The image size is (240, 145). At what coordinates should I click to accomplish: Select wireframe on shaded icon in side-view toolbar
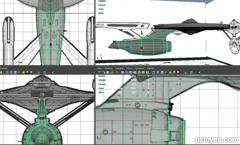[162, 72]
